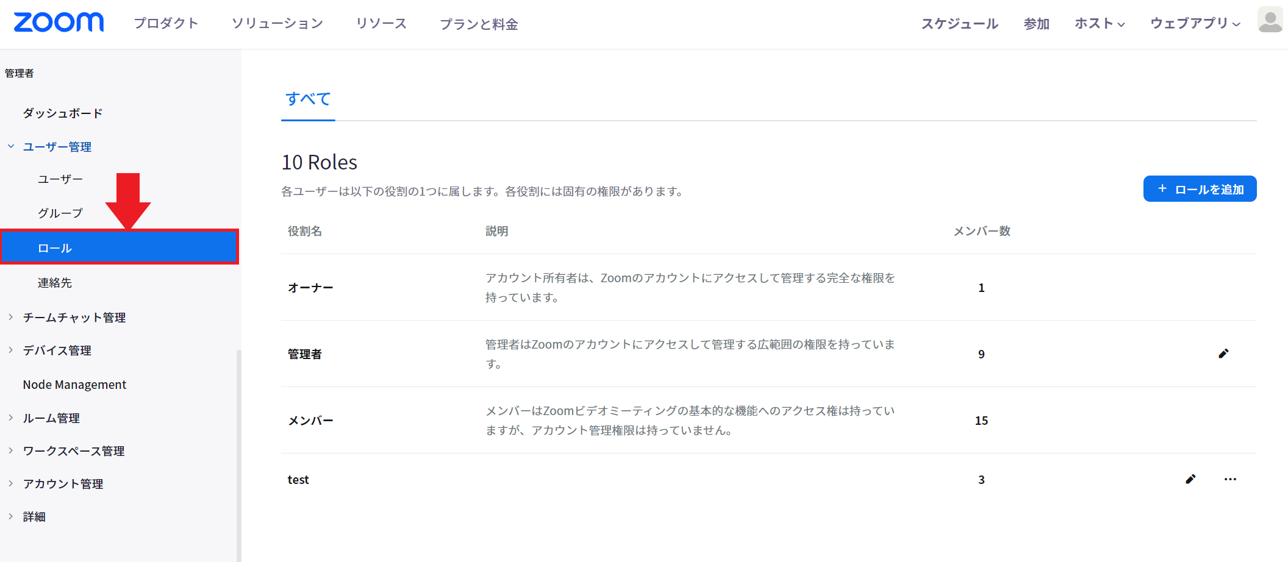Edit the 管理者 role with pencil icon
The image size is (1288, 562).
(1223, 354)
